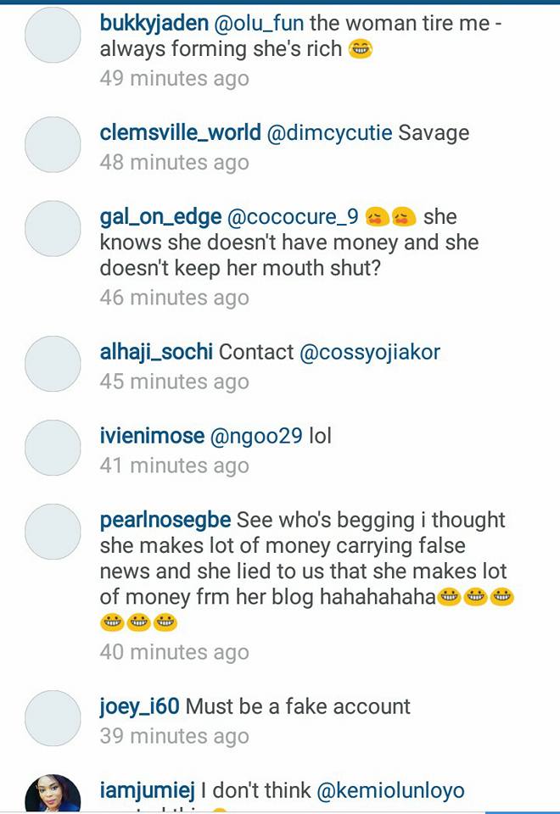Follow the @olu_fun mention

[x=259, y=24]
